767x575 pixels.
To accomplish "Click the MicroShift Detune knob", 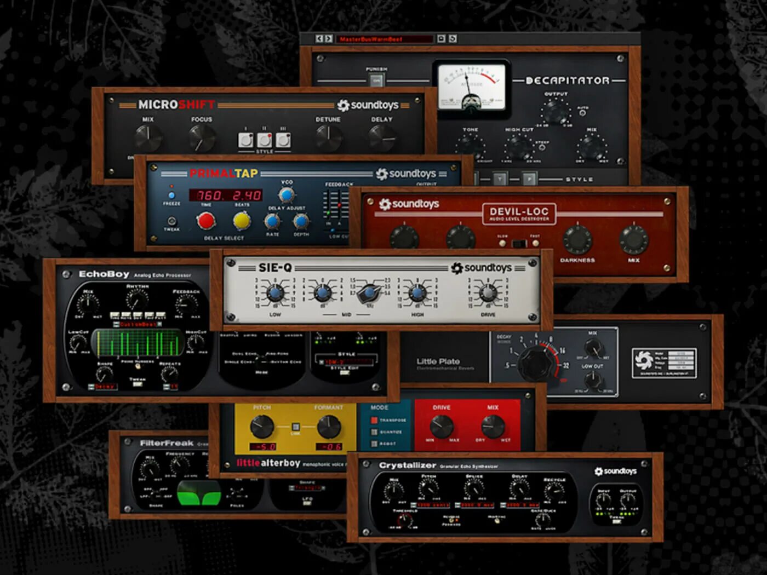I will [x=329, y=138].
